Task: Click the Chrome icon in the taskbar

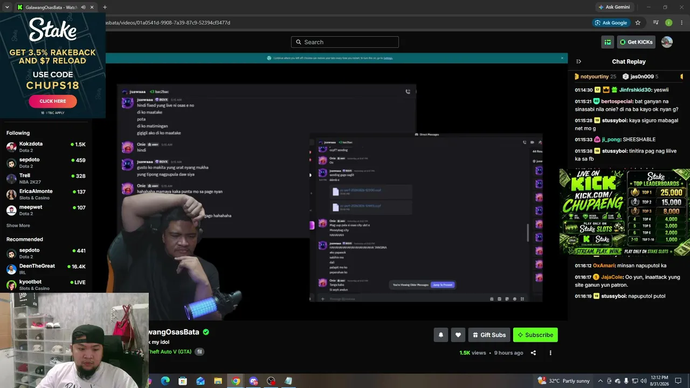Action: pyautogui.click(x=236, y=381)
